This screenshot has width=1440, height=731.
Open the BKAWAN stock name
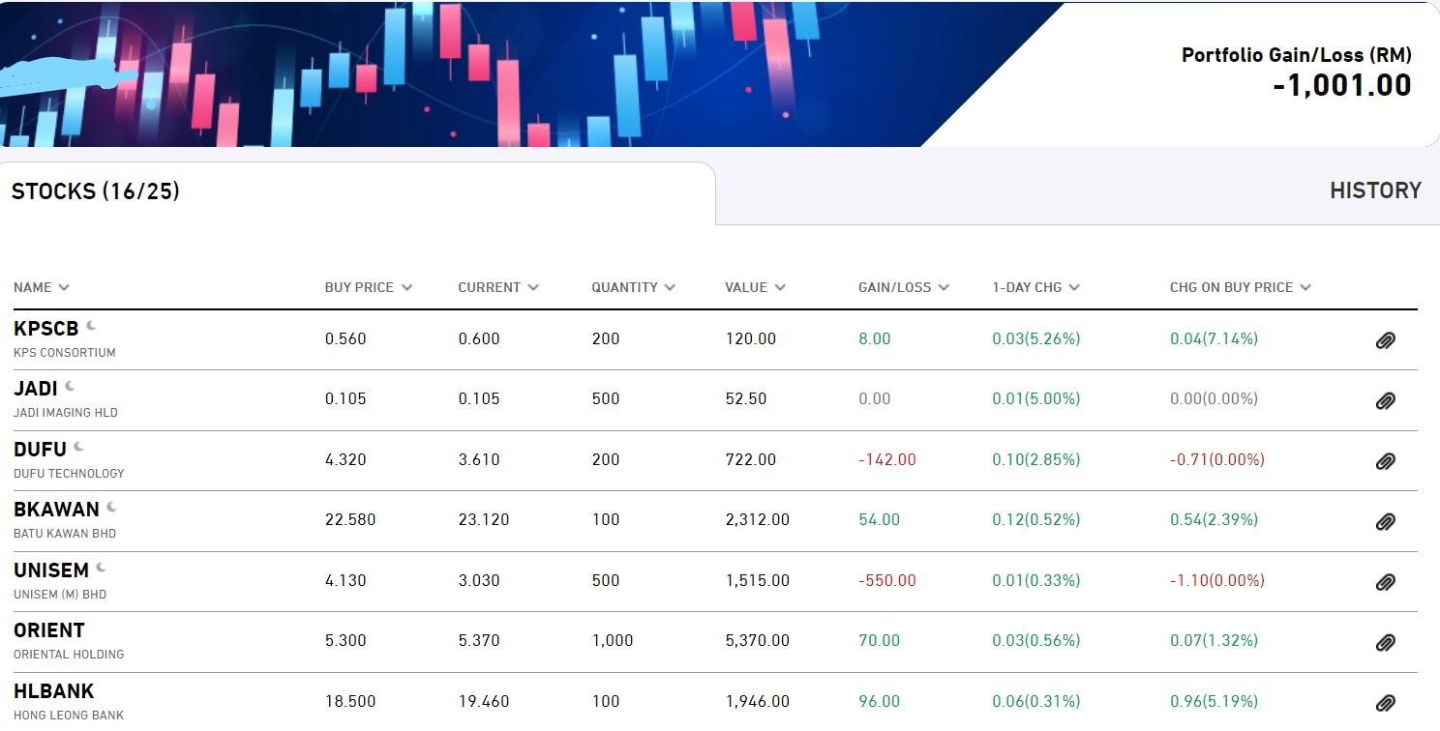[x=56, y=510]
